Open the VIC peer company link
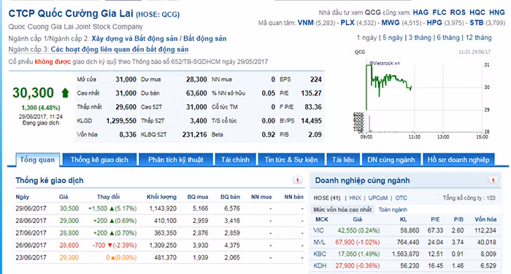This screenshot has height=274, width=511. tap(318, 230)
